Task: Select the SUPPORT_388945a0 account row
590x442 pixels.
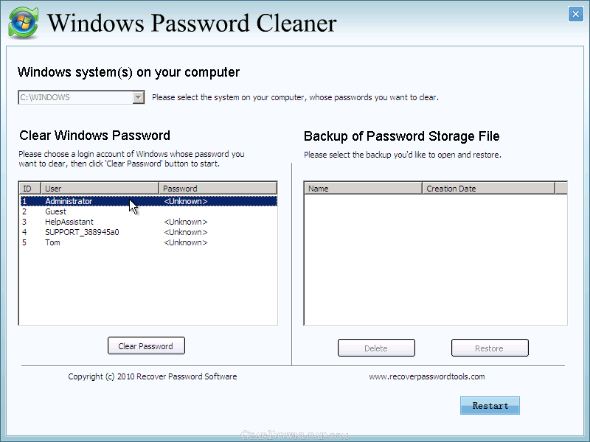Action: [149, 232]
